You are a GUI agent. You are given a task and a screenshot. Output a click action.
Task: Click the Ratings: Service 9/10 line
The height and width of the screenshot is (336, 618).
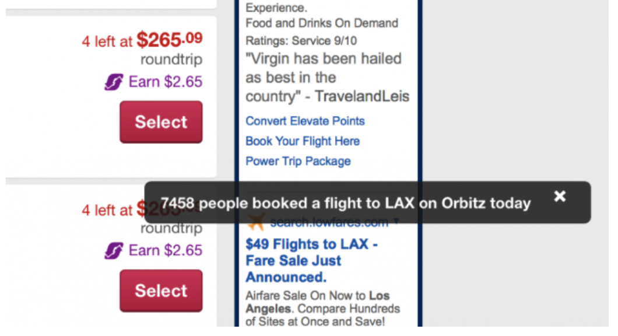tap(301, 41)
